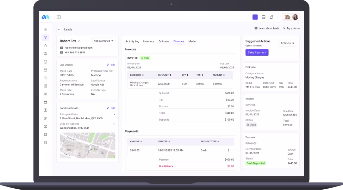Switch to the Activity Log tab
Image resolution: width=343 pixels, height=190 pixels.
point(132,41)
